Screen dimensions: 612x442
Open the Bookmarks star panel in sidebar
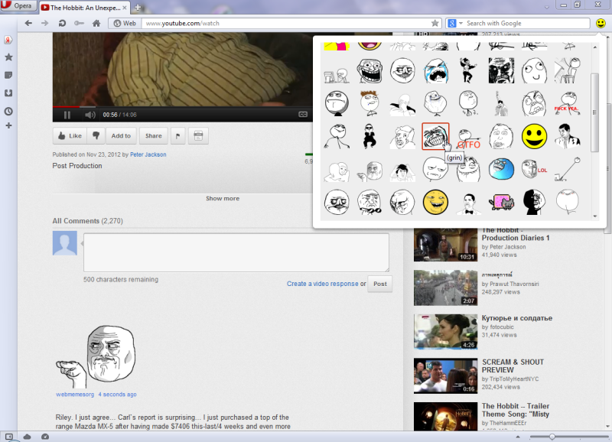(x=8, y=57)
